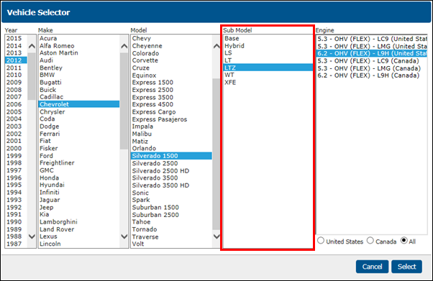Pick Ford in the Make list

[78, 156]
